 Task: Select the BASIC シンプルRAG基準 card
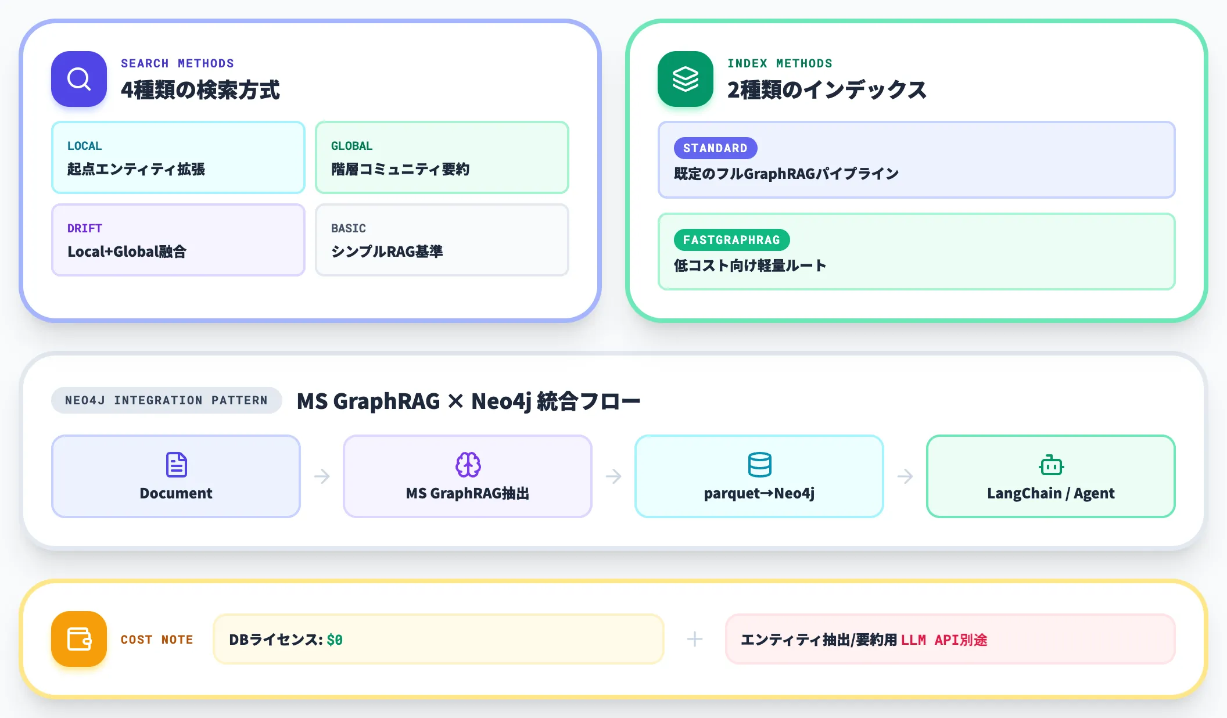coord(442,240)
